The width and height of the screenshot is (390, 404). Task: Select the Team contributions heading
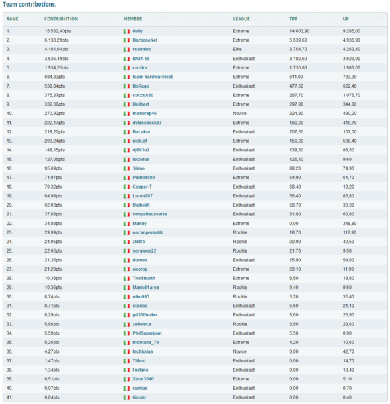[30, 5]
